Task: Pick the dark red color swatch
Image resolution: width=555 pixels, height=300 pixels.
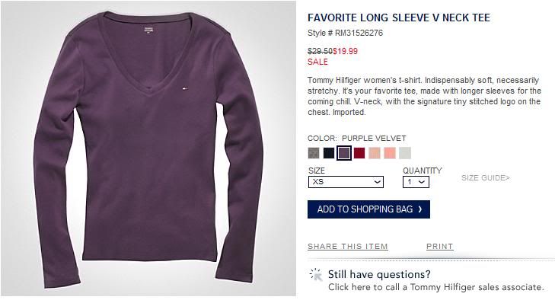Action: click(359, 153)
